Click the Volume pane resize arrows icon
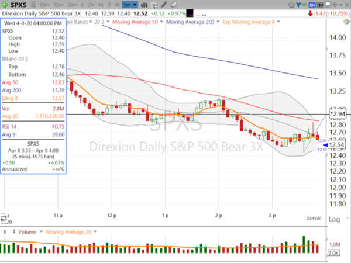The height and width of the screenshot is (263, 351). coord(14,231)
